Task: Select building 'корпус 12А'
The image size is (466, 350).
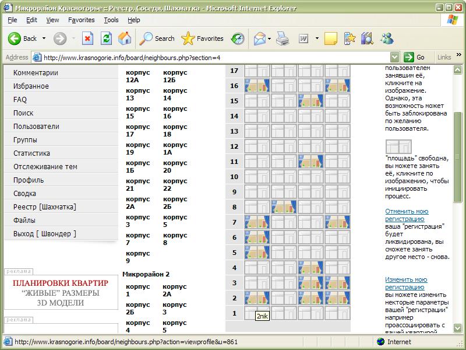Action: [x=138, y=76]
